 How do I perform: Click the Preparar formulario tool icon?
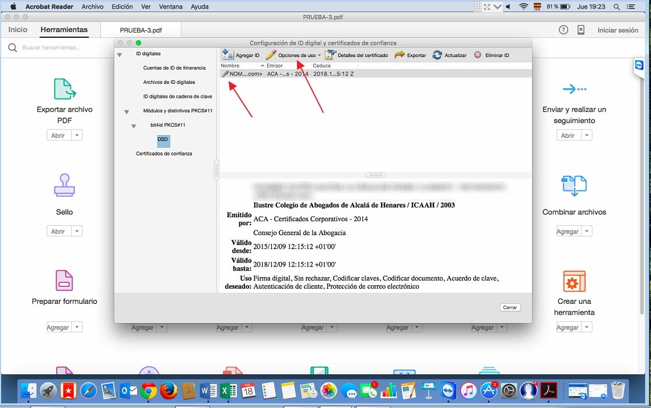tap(64, 281)
